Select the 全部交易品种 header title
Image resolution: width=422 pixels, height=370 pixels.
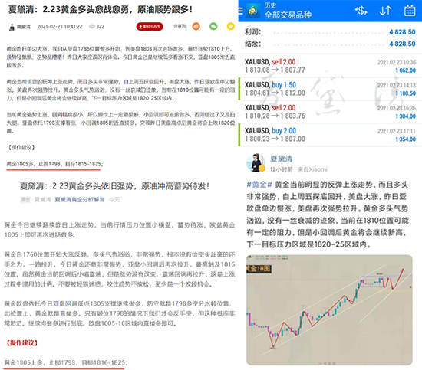tap(288, 15)
